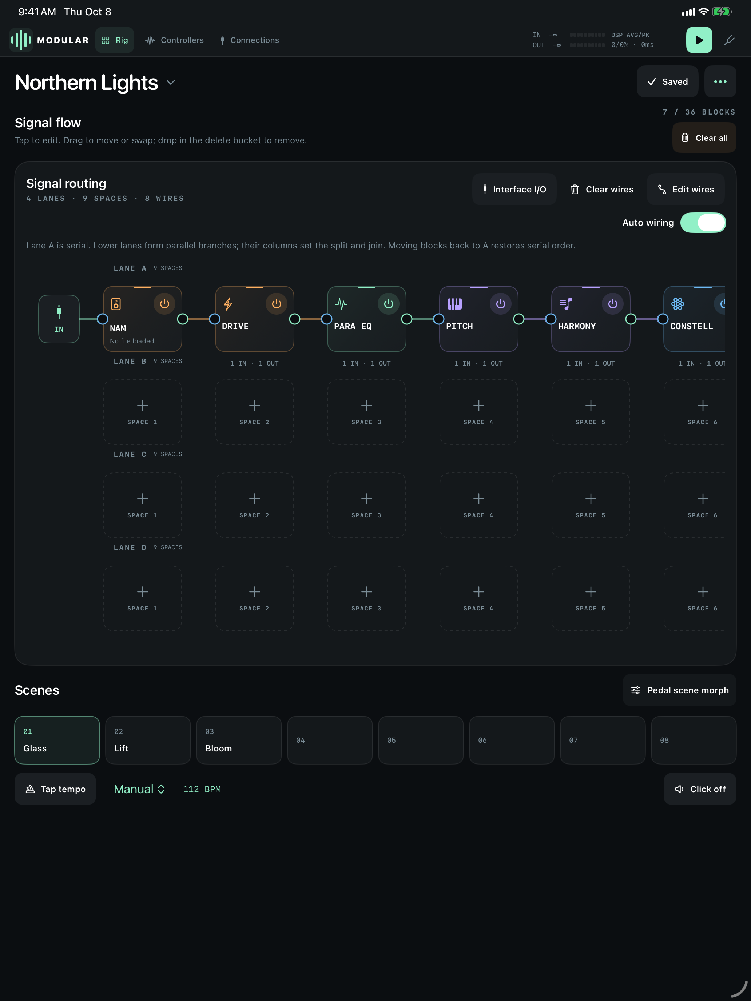
Task: Open settings via the wrench icon
Action: pyautogui.click(x=729, y=40)
